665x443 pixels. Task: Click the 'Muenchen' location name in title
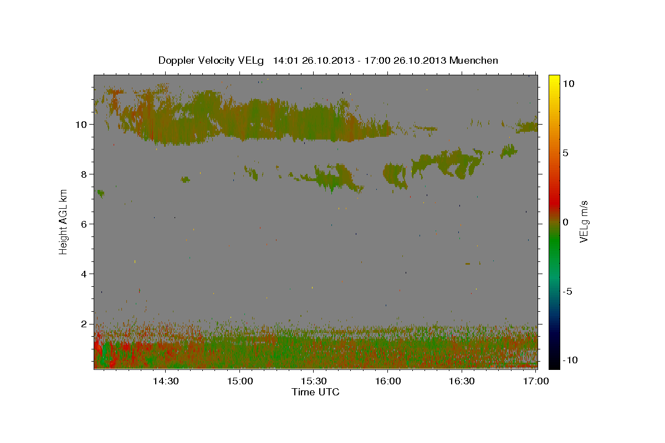coord(474,60)
